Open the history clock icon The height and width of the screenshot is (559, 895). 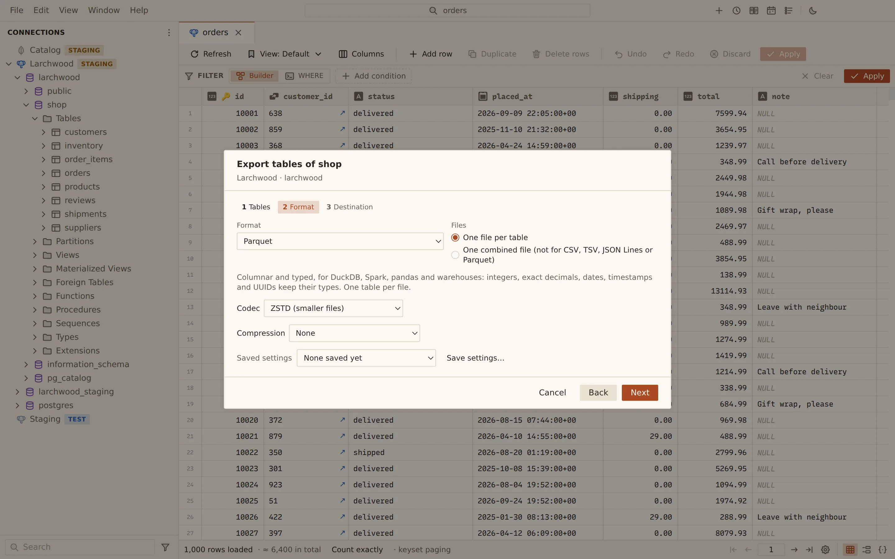(736, 11)
